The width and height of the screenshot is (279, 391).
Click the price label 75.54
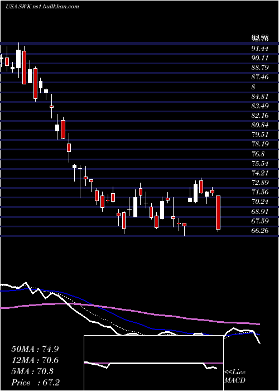[x=260, y=164]
